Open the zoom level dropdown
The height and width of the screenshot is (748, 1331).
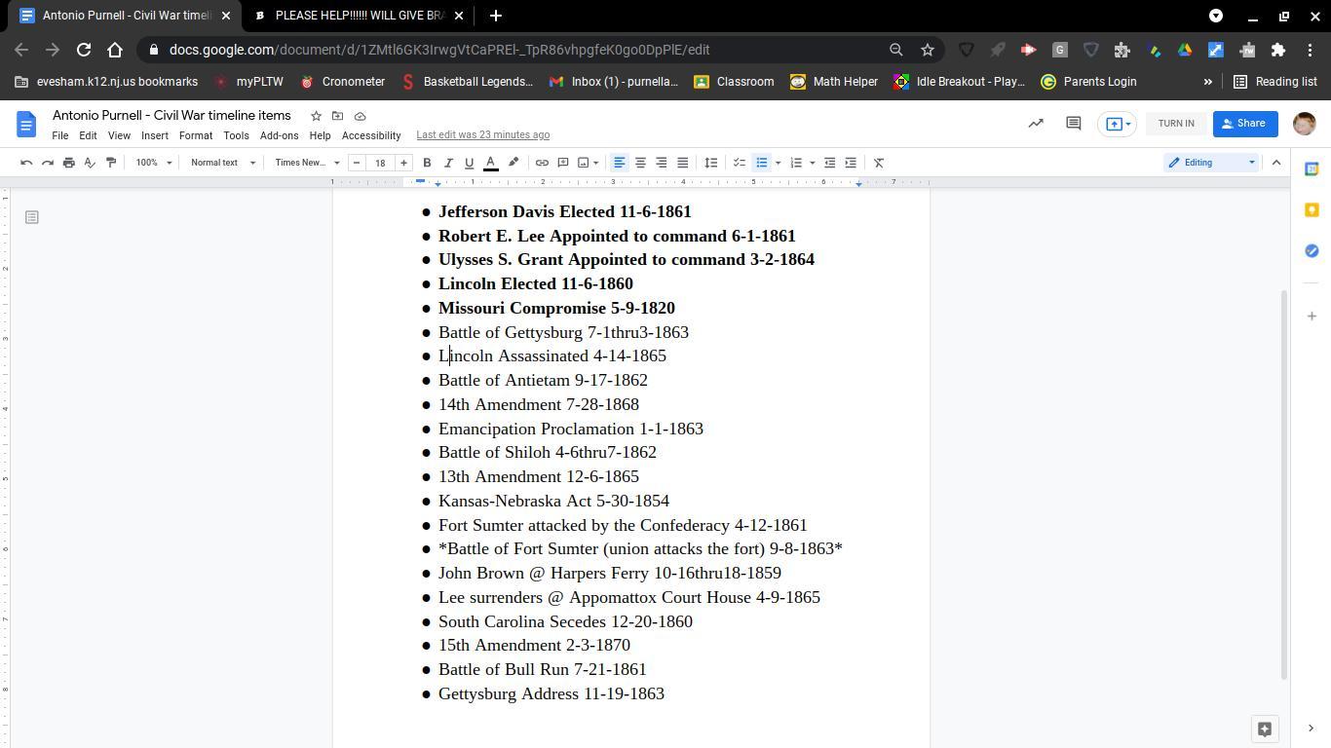154,163
